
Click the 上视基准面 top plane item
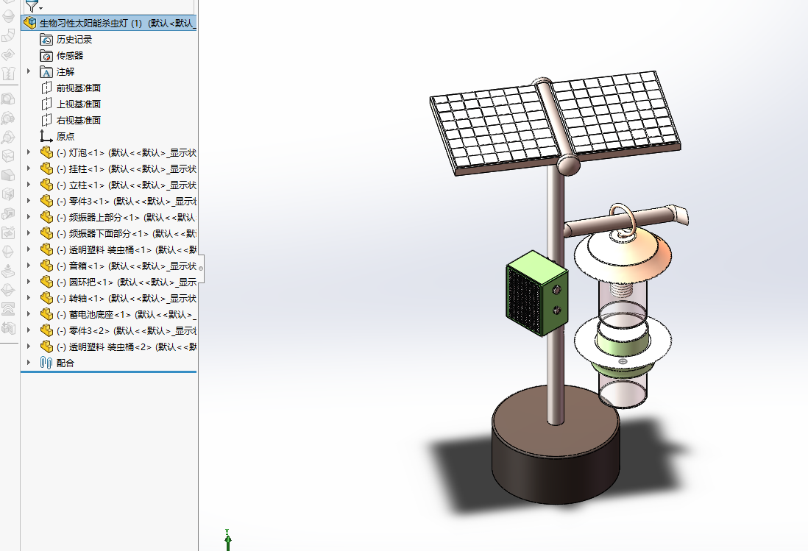(x=78, y=104)
